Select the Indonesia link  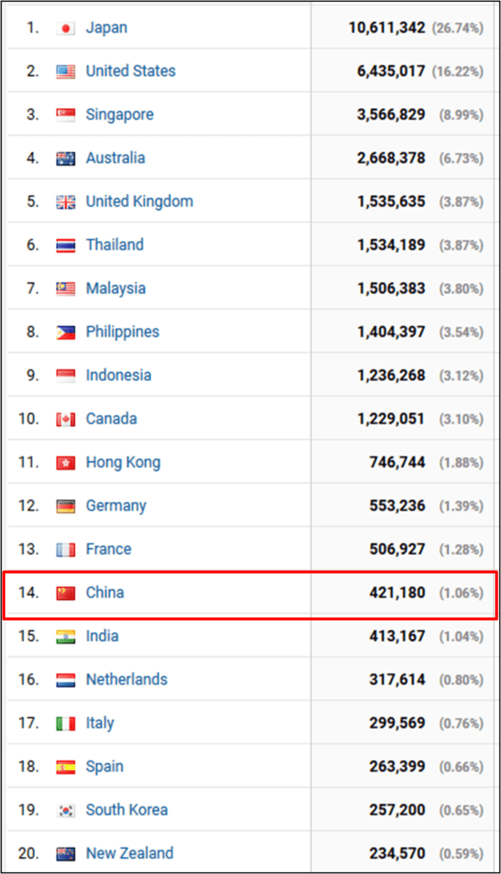pos(118,376)
